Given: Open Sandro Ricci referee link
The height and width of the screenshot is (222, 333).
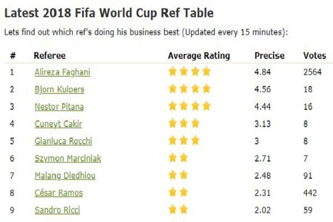Looking at the screenshot, I should pos(57,210).
